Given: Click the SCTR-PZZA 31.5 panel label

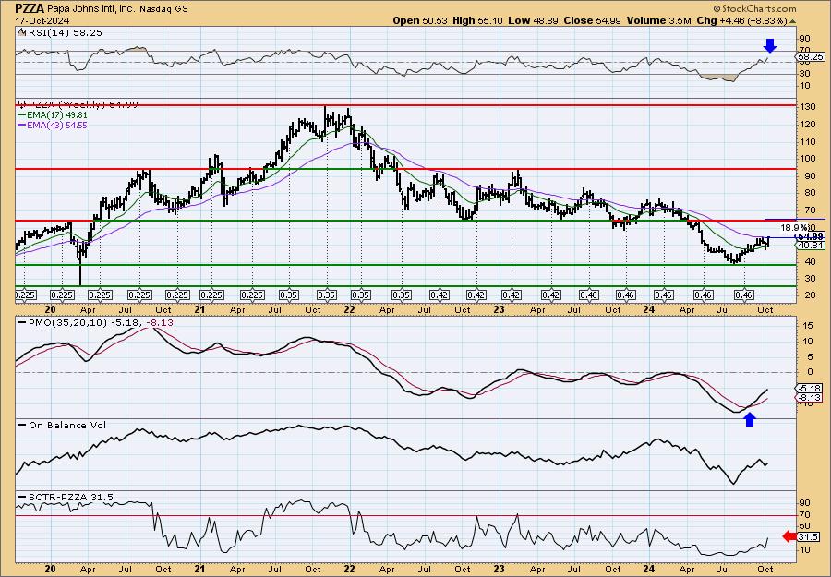Looking at the screenshot, I should (70, 497).
